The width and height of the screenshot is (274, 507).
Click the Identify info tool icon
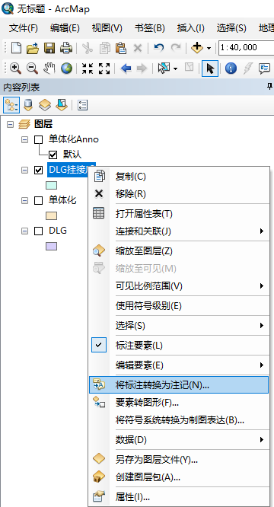[231, 69]
